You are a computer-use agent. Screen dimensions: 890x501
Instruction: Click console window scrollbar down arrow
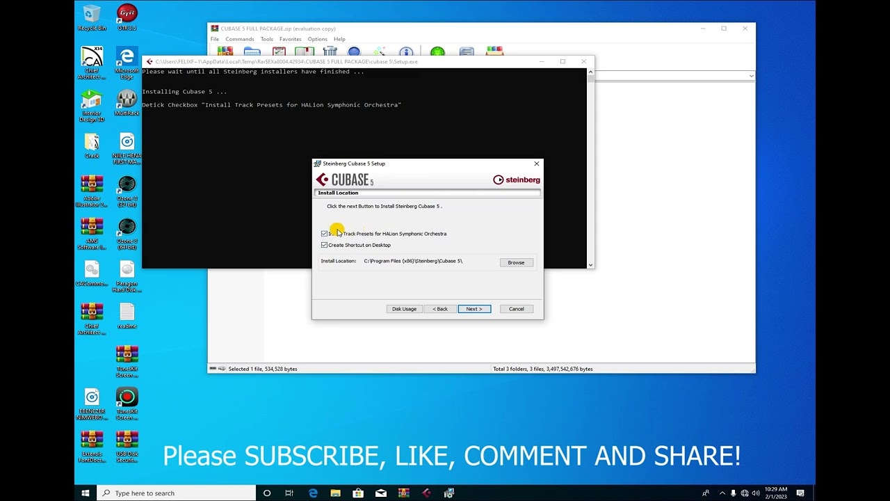tap(590, 264)
